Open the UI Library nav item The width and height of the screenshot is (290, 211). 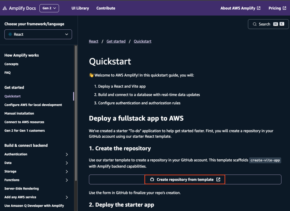tap(80, 8)
